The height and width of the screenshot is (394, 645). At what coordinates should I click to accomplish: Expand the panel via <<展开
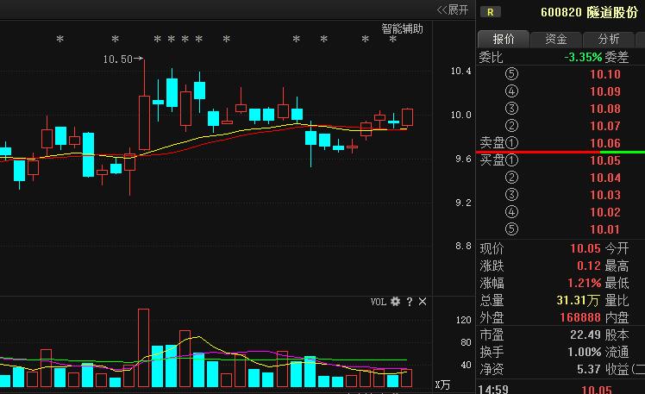click(x=453, y=9)
